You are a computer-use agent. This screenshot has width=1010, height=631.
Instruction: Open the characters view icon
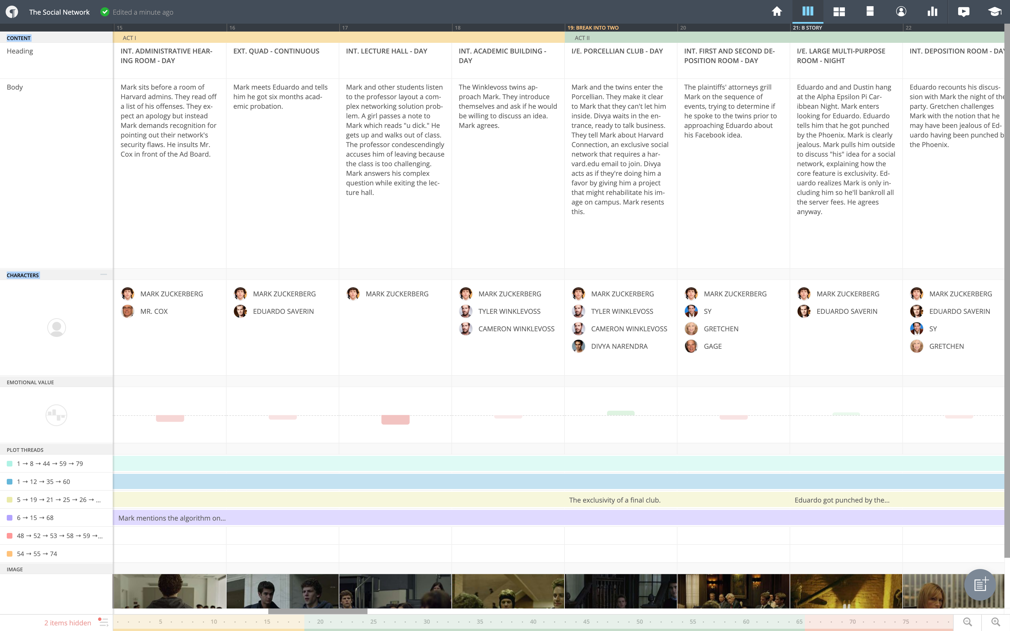(901, 12)
